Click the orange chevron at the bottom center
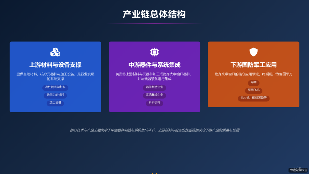This screenshot has height=174, width=309. [x=154, y=173]
